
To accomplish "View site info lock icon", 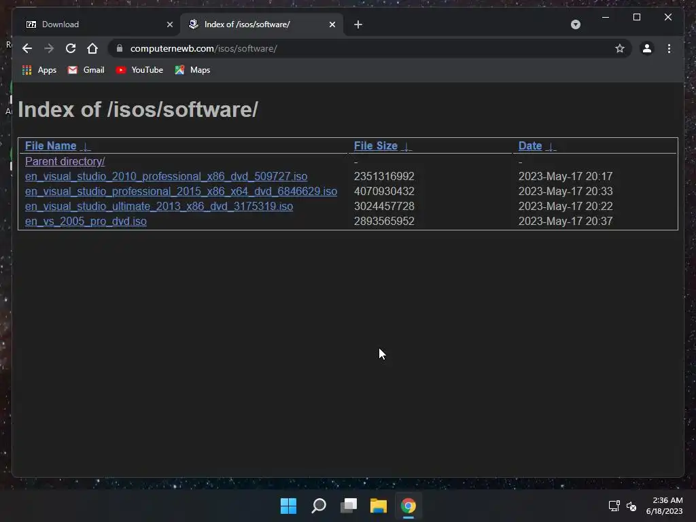I will [120, 48].
